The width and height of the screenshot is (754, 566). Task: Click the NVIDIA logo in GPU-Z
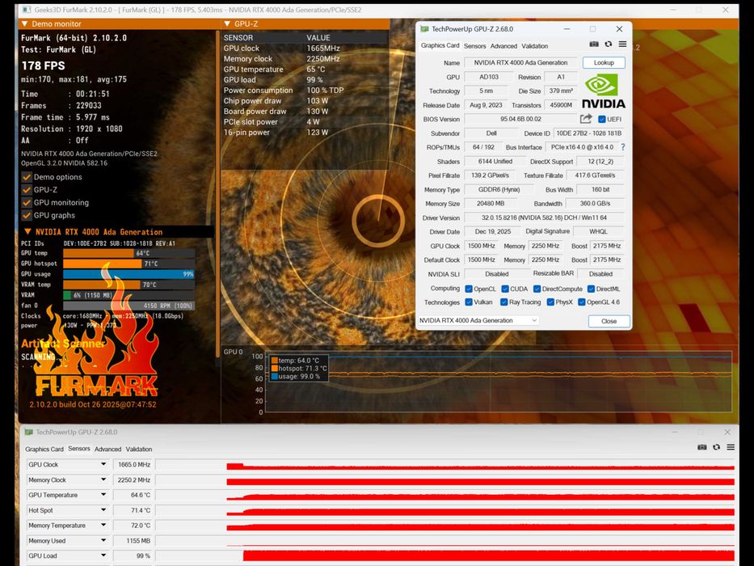tap(604, 91)
